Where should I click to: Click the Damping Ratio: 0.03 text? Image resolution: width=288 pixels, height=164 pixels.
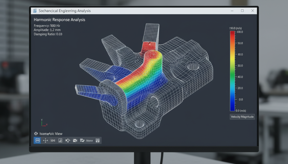click(48, 34)
